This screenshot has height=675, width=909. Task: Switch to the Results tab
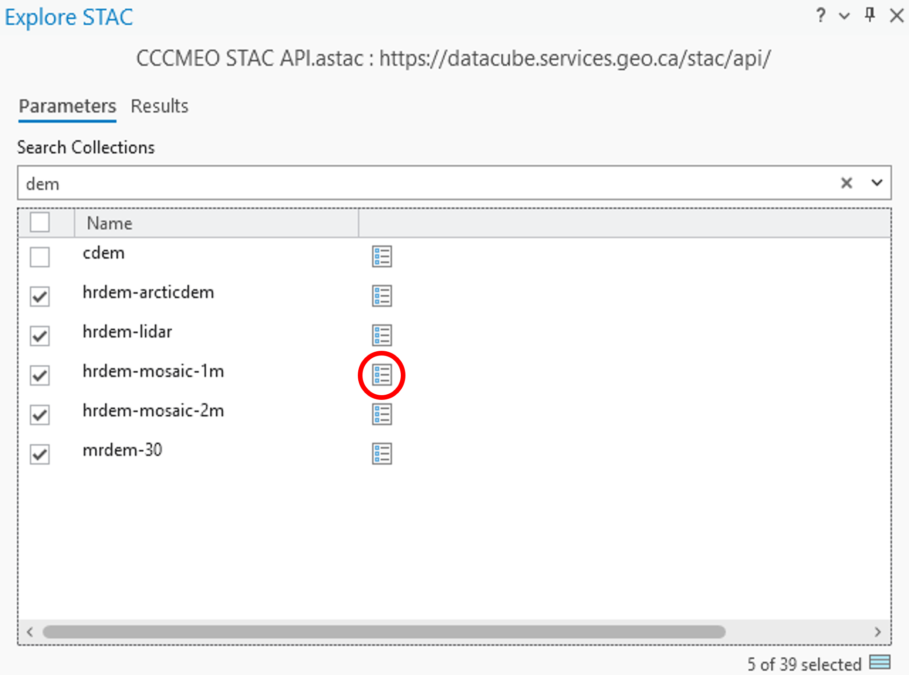[159, 107]
